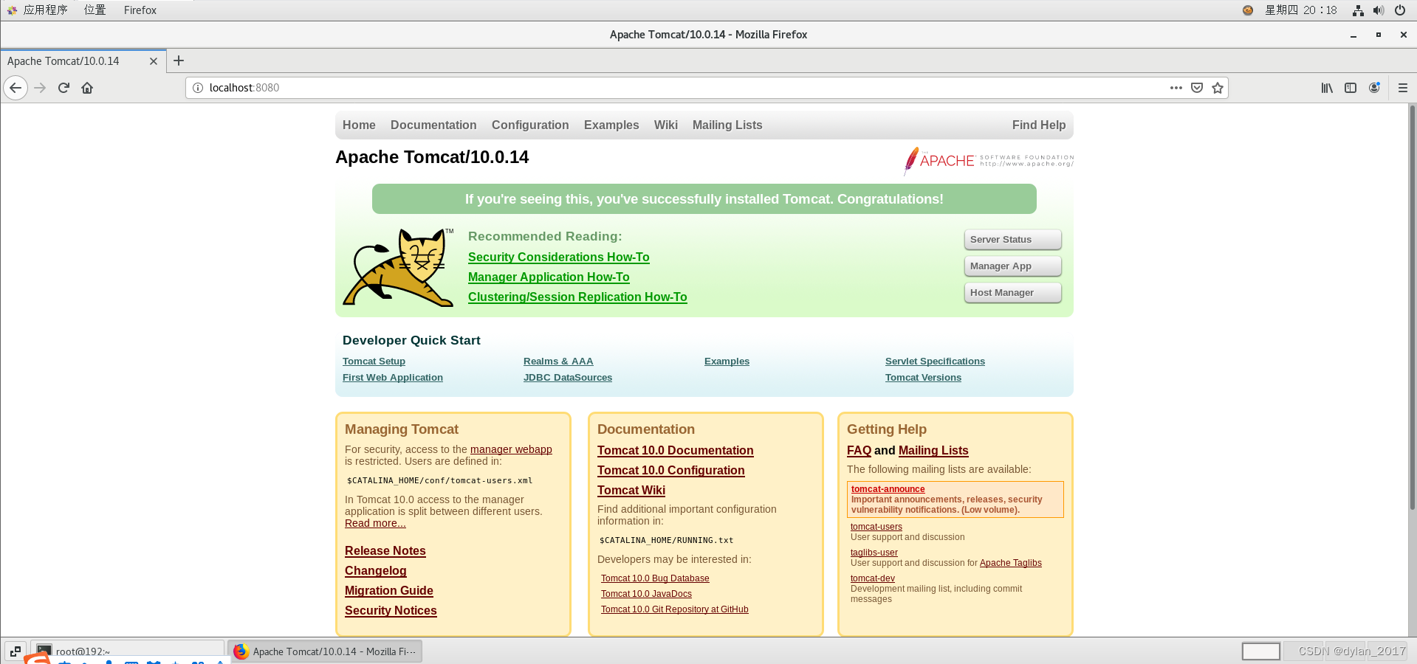Select Firefox window in taskbar
The width and height of the screenshot is (1417, 664).
click(325, 651)
